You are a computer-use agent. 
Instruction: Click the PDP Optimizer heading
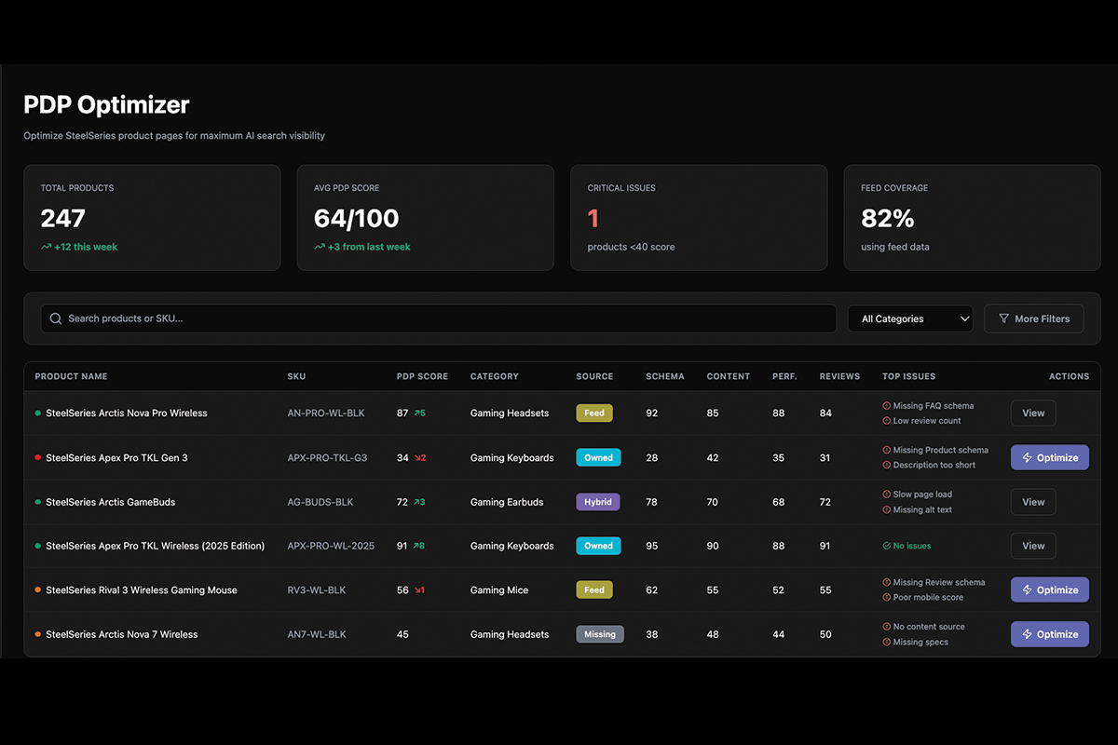pos(106,104)
